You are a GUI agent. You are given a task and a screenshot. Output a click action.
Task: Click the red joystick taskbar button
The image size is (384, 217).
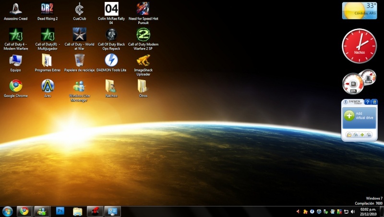click(x=95, y=211)
